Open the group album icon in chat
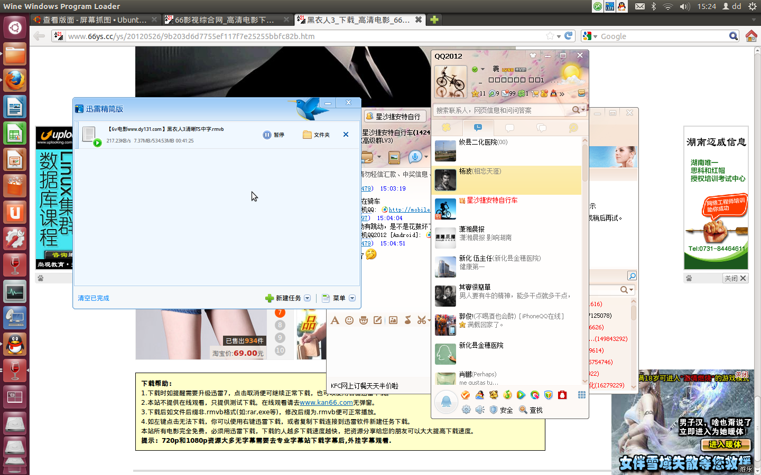This screenshot has height=475, width=761. 394,157
